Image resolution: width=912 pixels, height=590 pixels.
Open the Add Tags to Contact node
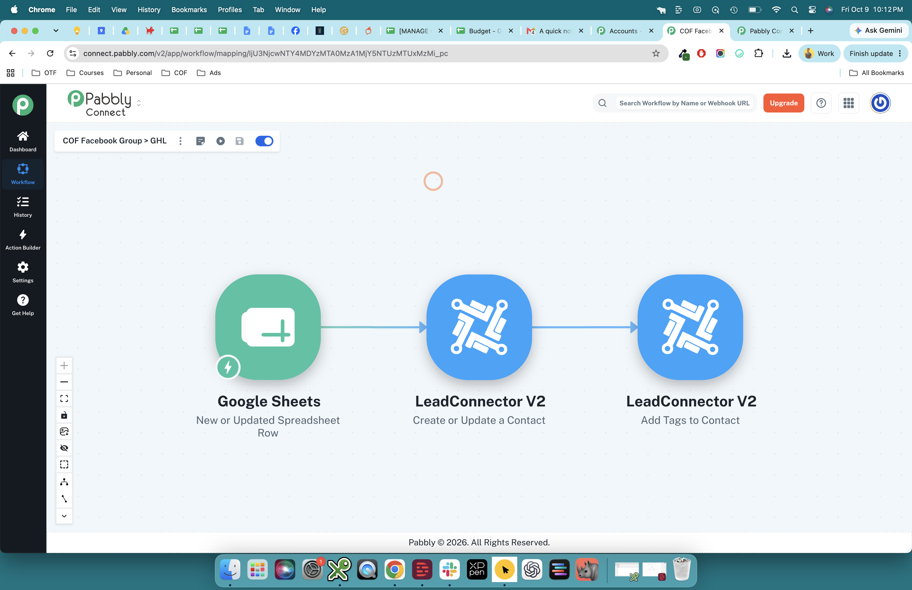click(x=690, y=327)
